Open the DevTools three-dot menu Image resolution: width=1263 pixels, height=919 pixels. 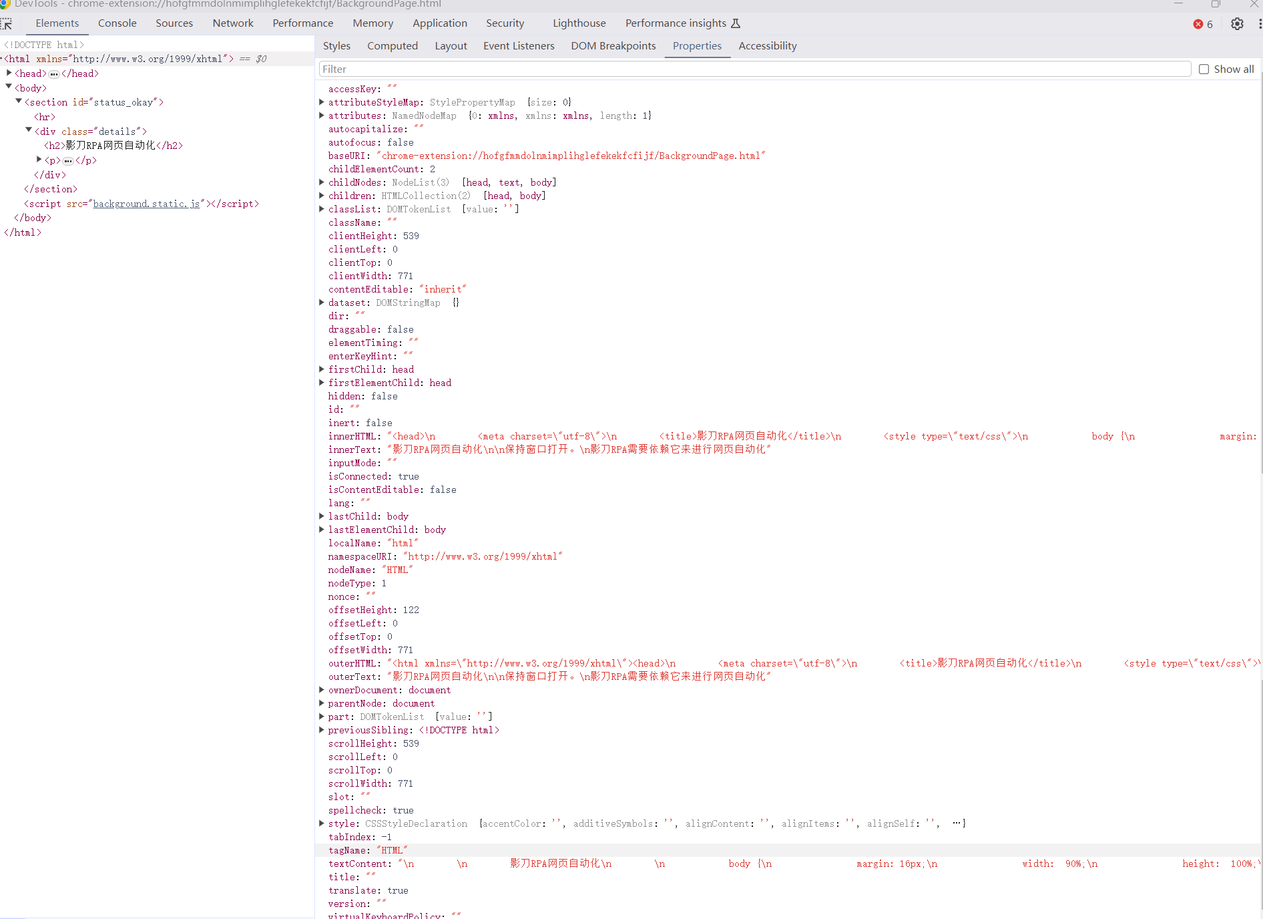tap(1259, 24)
